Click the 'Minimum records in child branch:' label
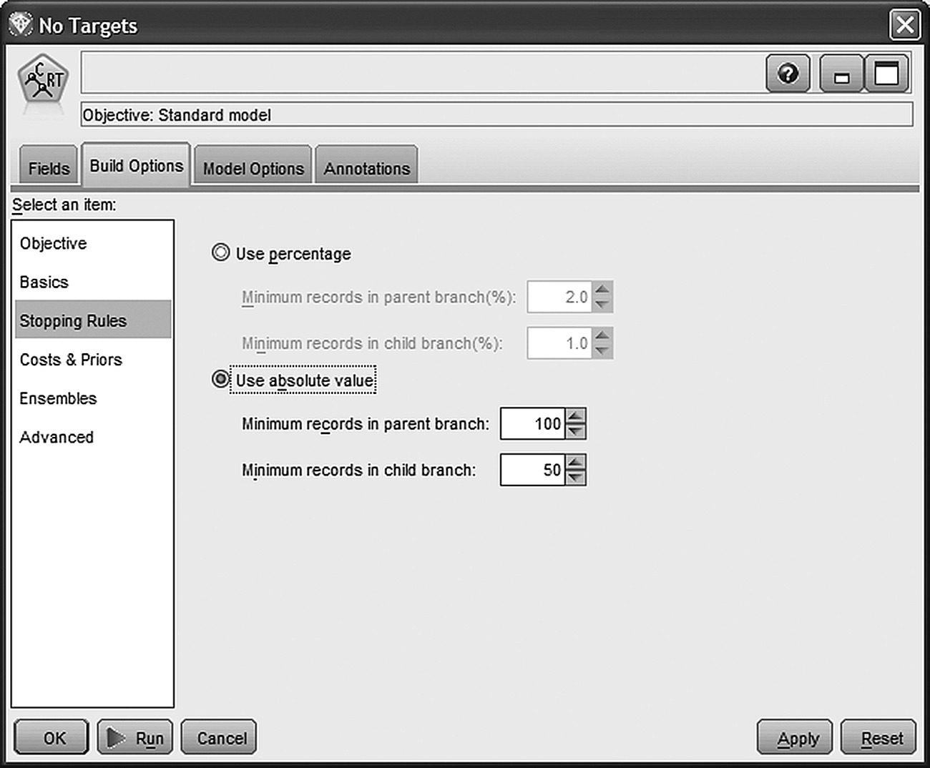The image size is (930, 768). coord(358,471)
